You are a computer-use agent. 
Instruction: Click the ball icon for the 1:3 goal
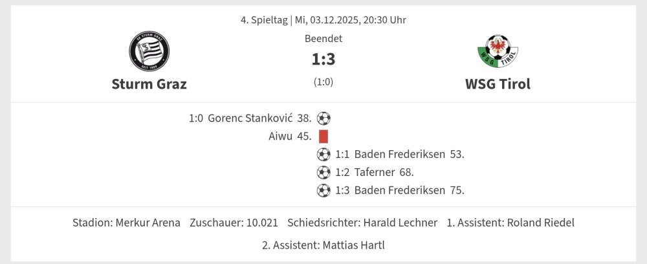tap(323, 190)
